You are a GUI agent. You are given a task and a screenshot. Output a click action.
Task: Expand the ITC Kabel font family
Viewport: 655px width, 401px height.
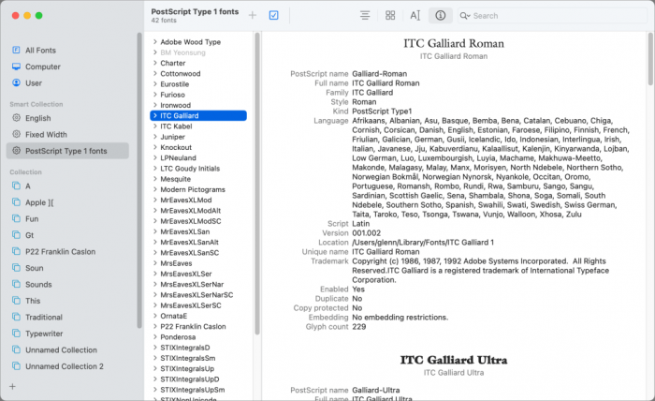155,126
